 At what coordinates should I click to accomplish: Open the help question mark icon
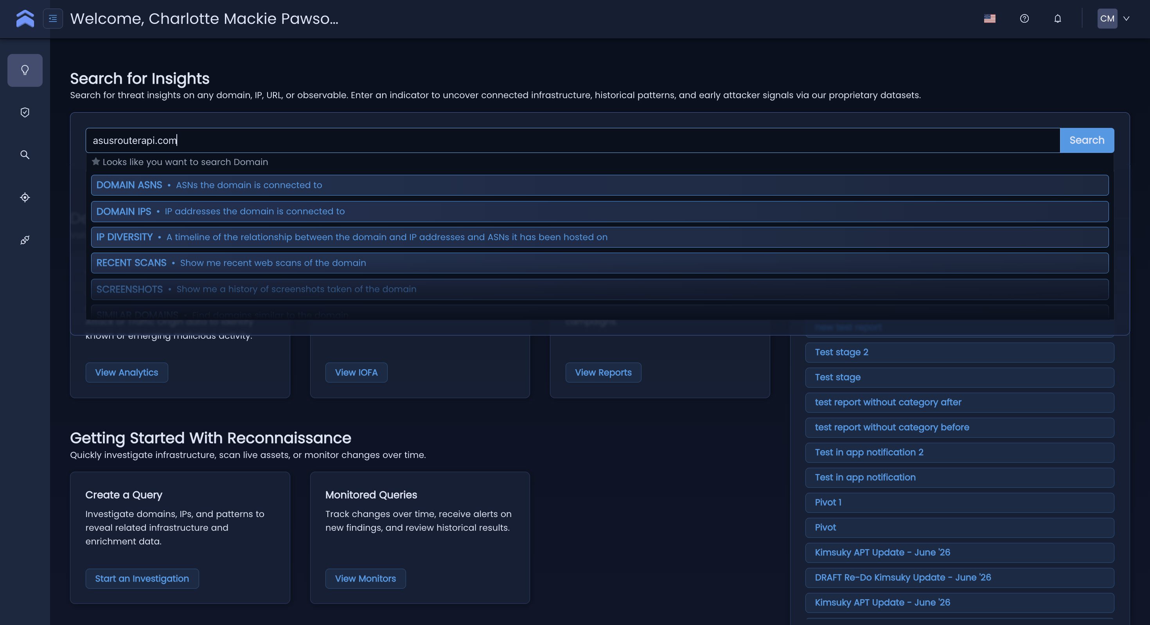[1024, 18]
